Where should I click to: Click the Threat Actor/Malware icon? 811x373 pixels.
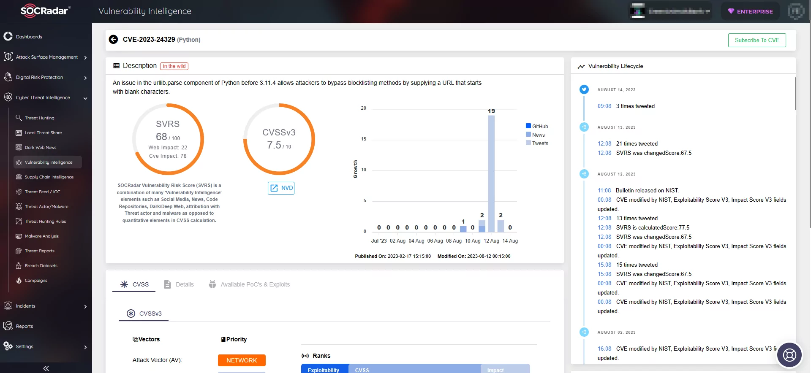(x=19, y=206)
